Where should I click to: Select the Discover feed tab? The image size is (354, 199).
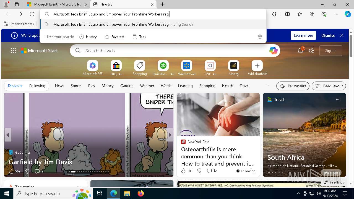pyautogui.click(x=15, y=86)
